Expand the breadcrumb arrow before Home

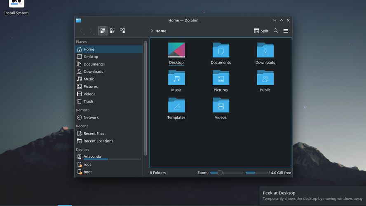152,31
